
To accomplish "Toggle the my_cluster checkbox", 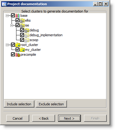I will point(17,50).
